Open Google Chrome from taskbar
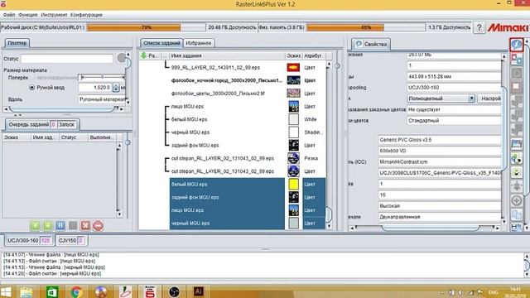Image resolution: width=530 pixels, height=298 pixels. tap(76, 292)
